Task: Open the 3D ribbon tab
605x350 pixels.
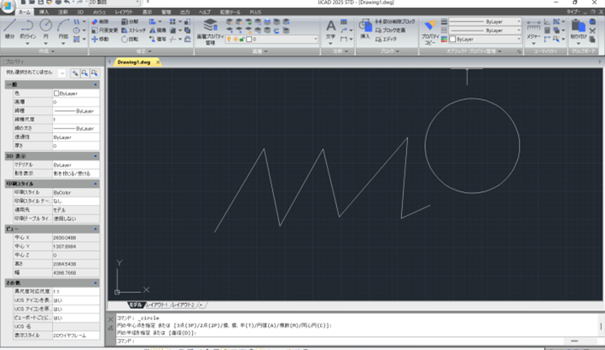Action: pos(80,12)
